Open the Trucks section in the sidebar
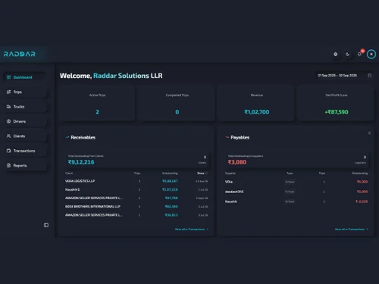This screenshot has height=284, width=379. [x=24, y=107]
